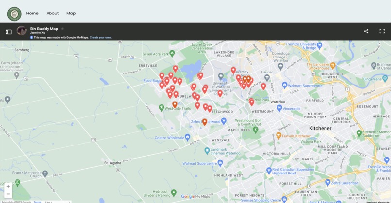The height and width of the screenshot is (203, 391).
Task: Click the Hydrocut Snyder's Parking marker
Action: 174,192
